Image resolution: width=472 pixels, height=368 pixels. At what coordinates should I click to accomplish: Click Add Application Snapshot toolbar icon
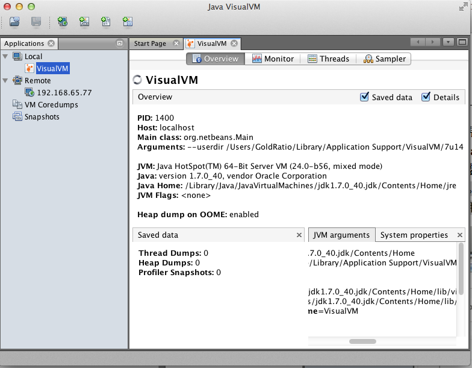[128, 22]
